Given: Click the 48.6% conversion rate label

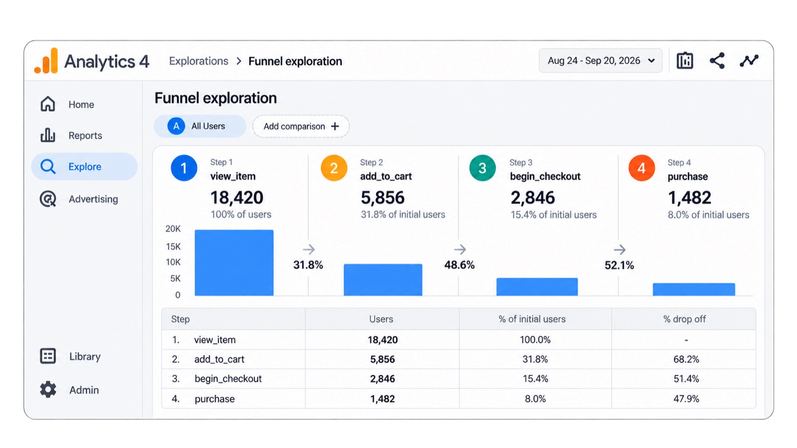Looking at the screenshot, I should click(x=459, y=265).
